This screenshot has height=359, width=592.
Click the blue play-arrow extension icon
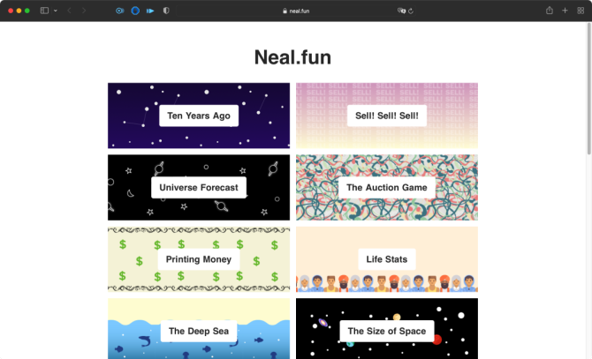point(150,11)
